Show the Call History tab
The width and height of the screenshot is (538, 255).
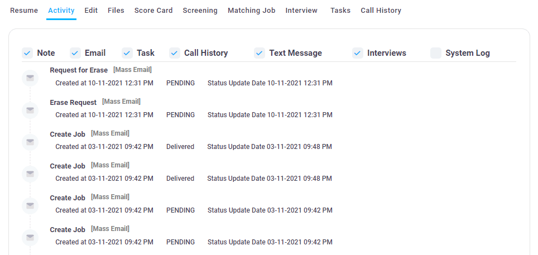coord(381,11)
